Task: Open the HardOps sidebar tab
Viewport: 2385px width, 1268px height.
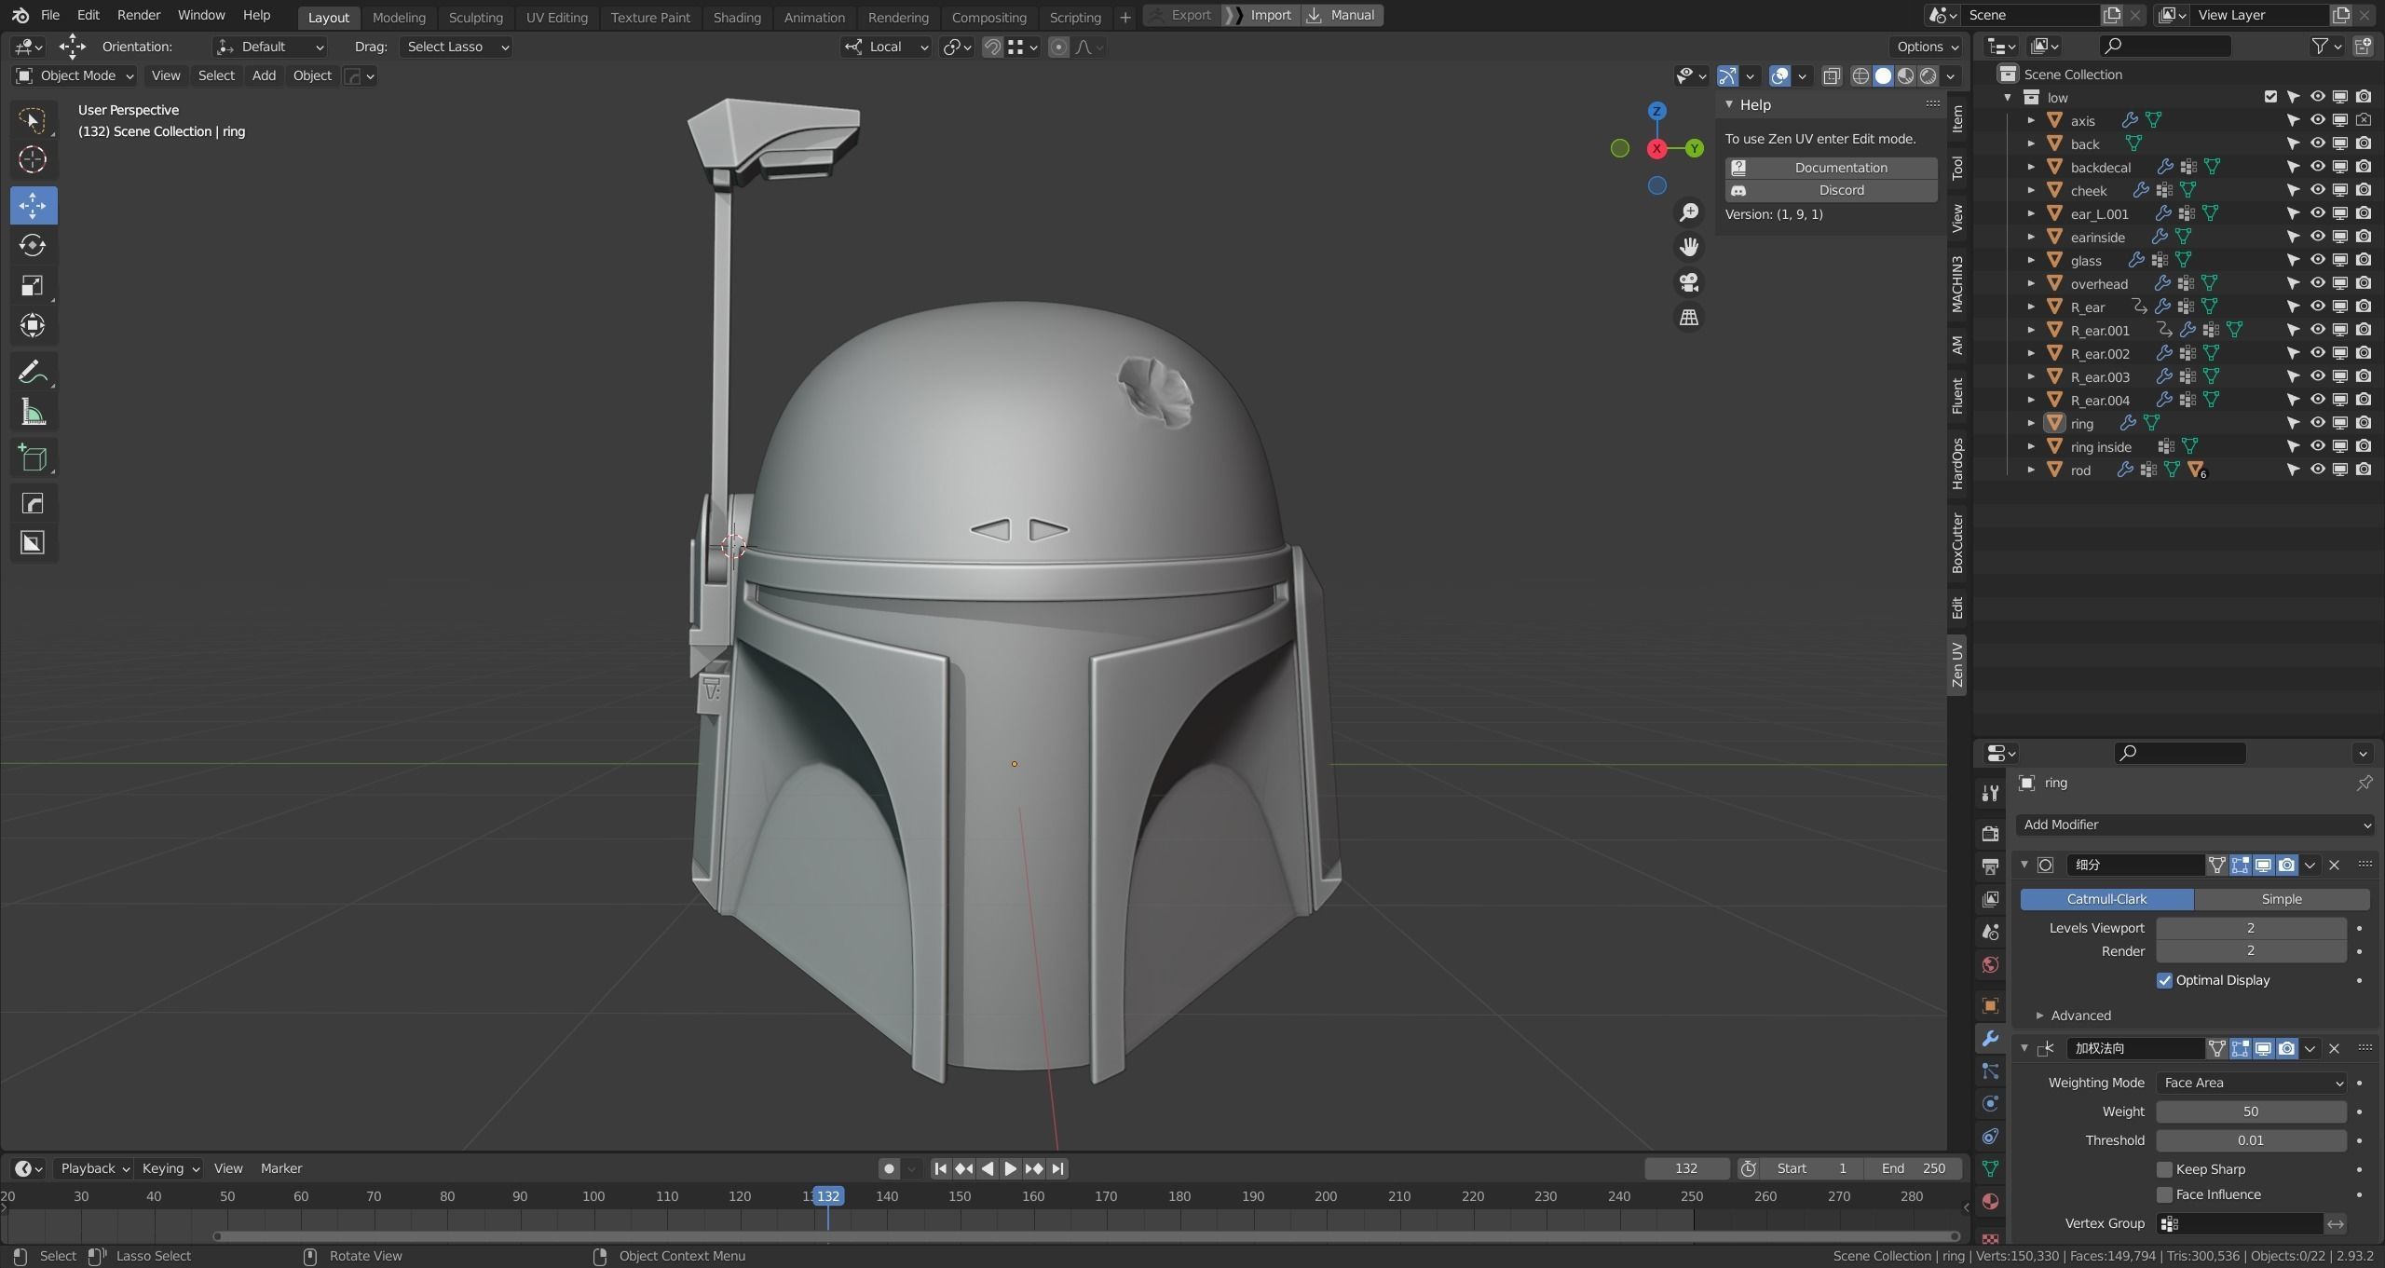Action: click(1957, 464)
